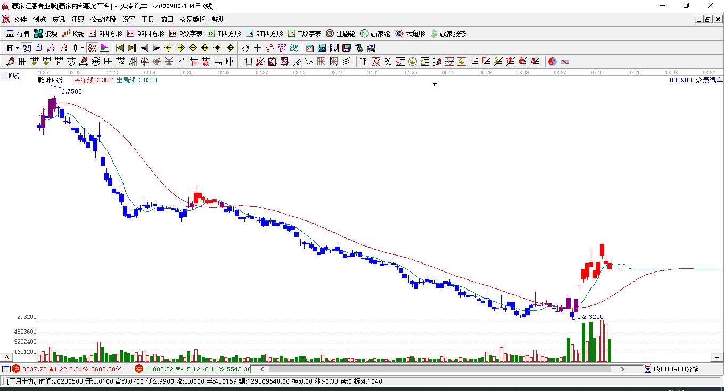The image size is (724, 391).
Task: Toggle the red boxed 区 indicator button
Action: pos(92,48)
